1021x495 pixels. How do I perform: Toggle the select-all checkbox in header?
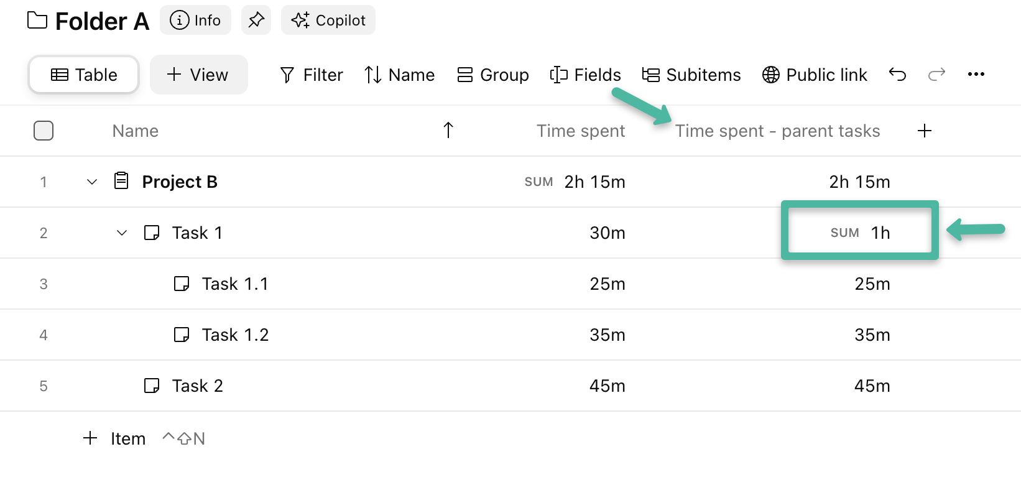point(44,131)
